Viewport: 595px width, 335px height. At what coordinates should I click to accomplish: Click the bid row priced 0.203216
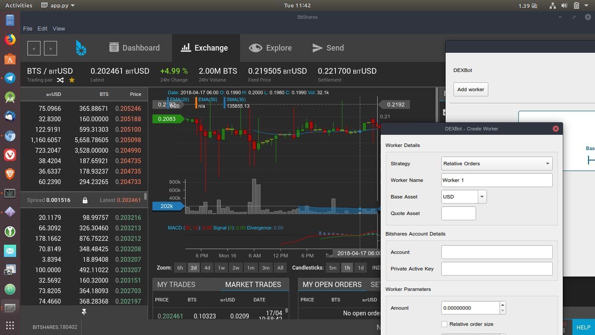click(83, 217)
